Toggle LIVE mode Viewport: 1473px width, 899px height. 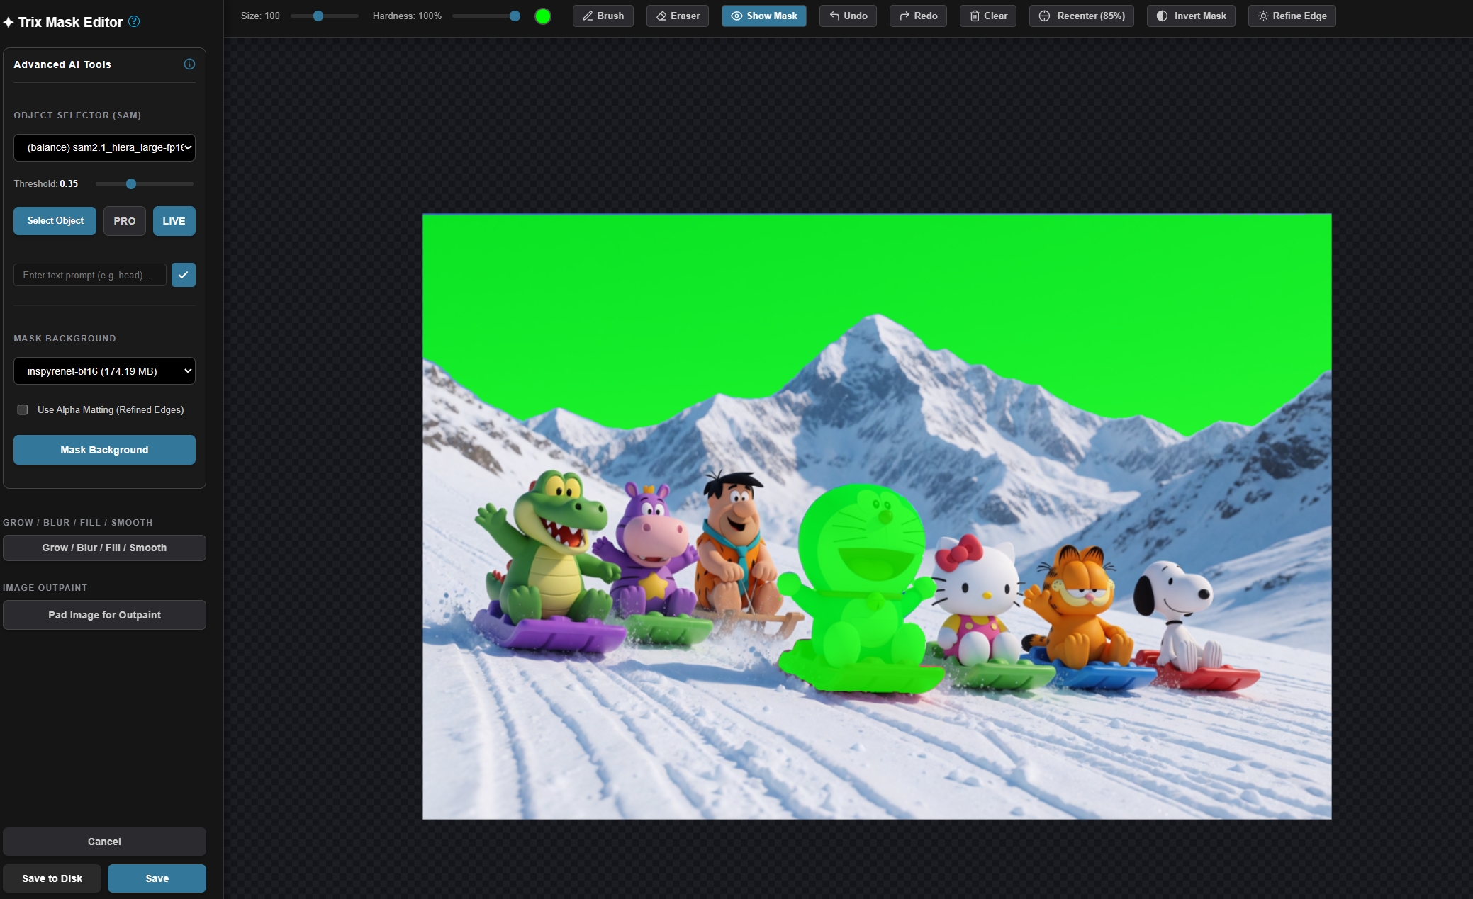point(174,221)
